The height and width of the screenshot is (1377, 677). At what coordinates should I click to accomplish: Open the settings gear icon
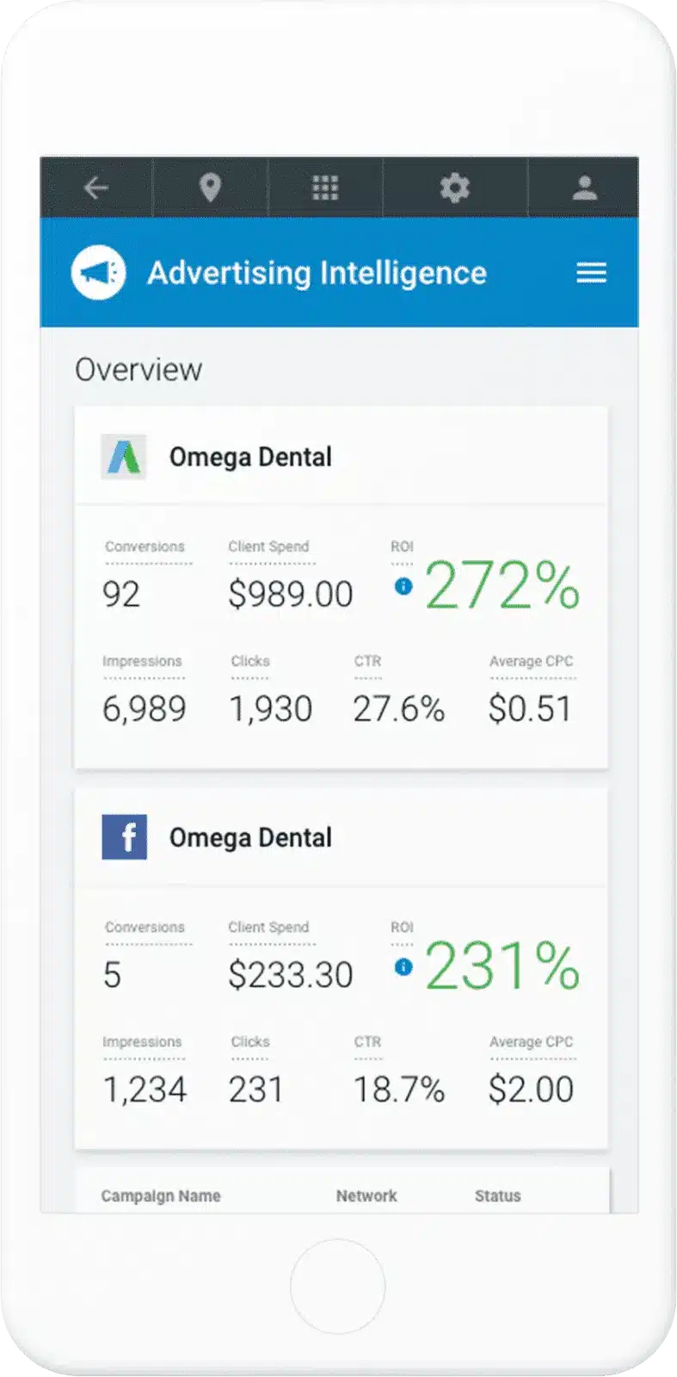coord(454,188)
